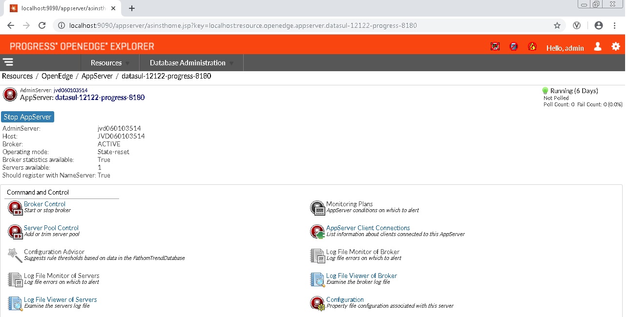
Task: Expand the Database Administration dropdown menu
Action: [x=191, y=62]
